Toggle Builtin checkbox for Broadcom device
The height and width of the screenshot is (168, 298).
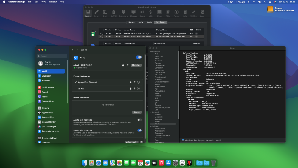point(196,36)
